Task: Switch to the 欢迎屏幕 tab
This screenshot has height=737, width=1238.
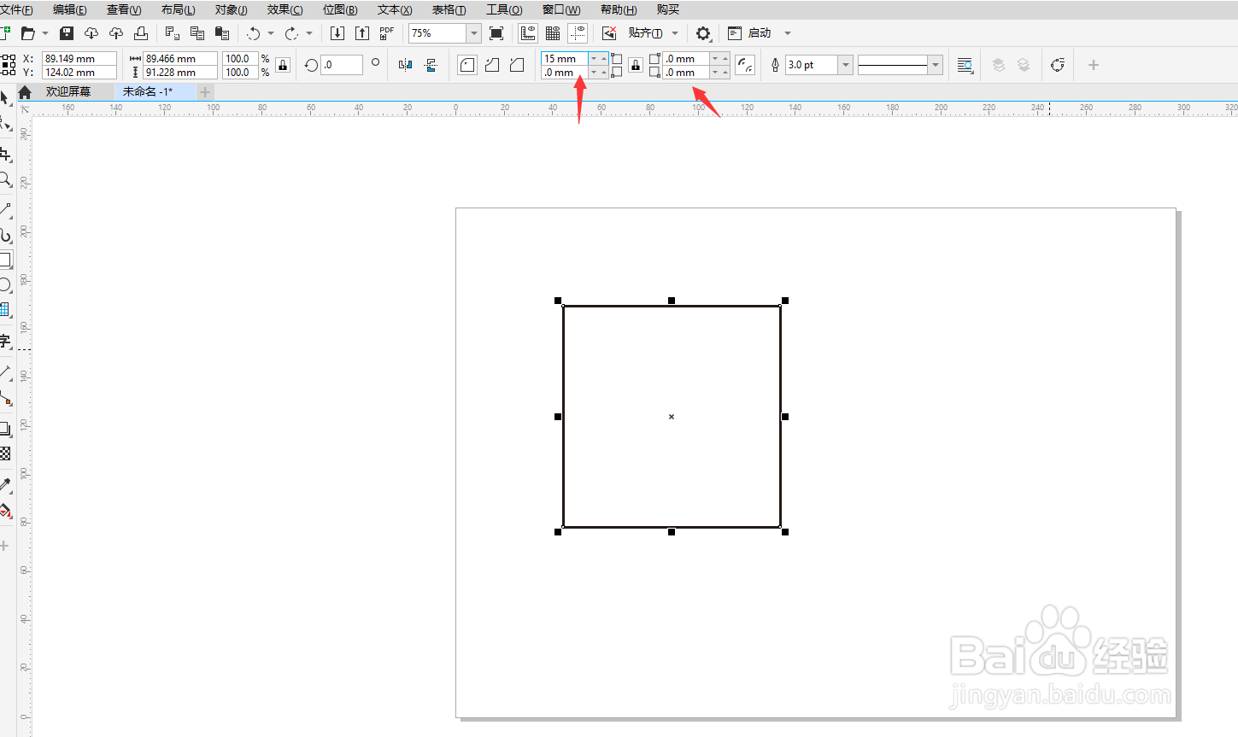Action: tap(68, 91)
